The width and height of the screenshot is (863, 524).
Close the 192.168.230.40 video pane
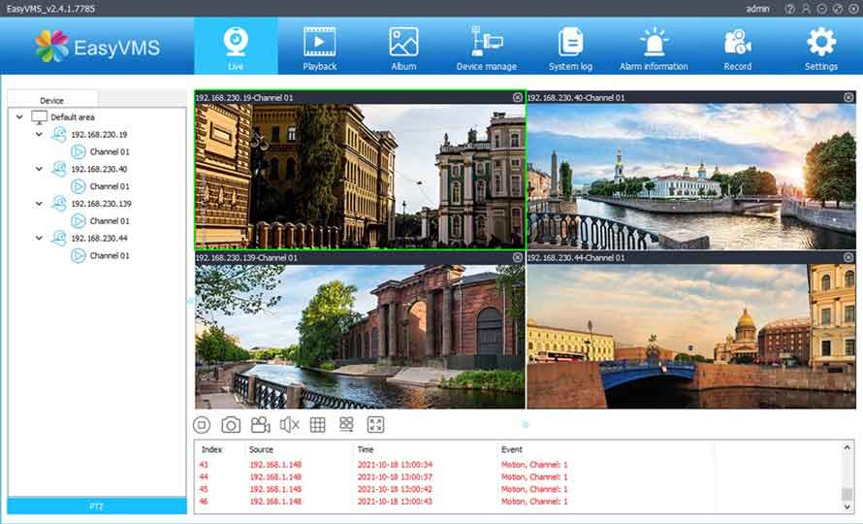(x=848, y=97)
